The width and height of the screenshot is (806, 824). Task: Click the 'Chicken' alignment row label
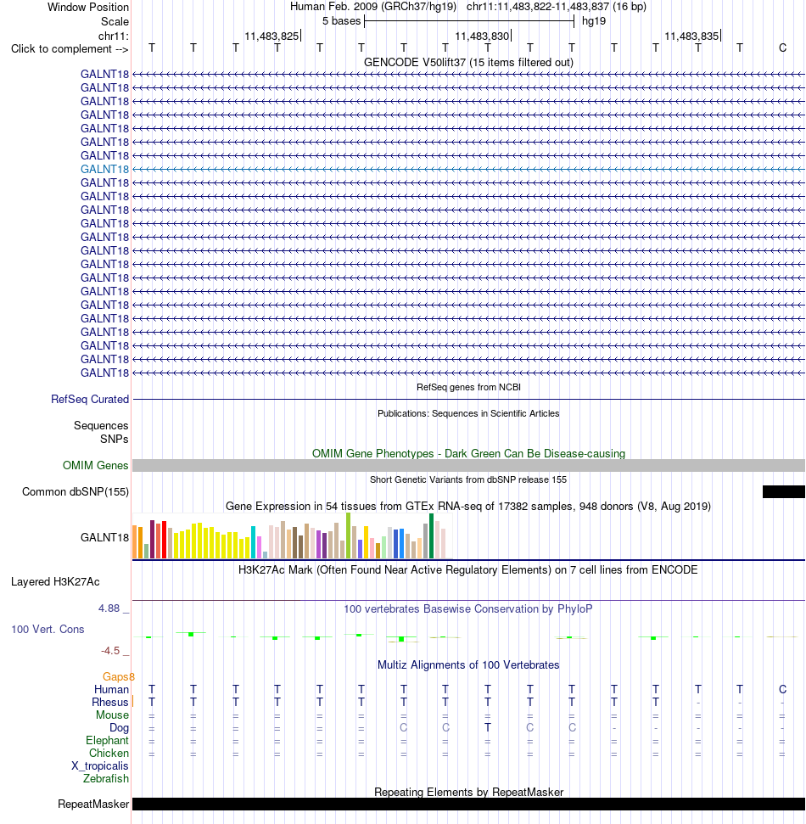tap(109, 753)
